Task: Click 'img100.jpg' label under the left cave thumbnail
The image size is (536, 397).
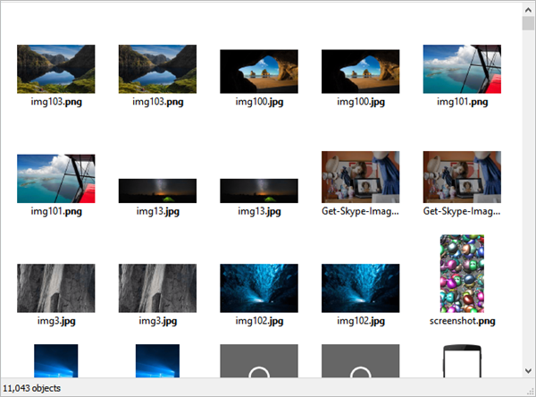Action: coord(259,102)
